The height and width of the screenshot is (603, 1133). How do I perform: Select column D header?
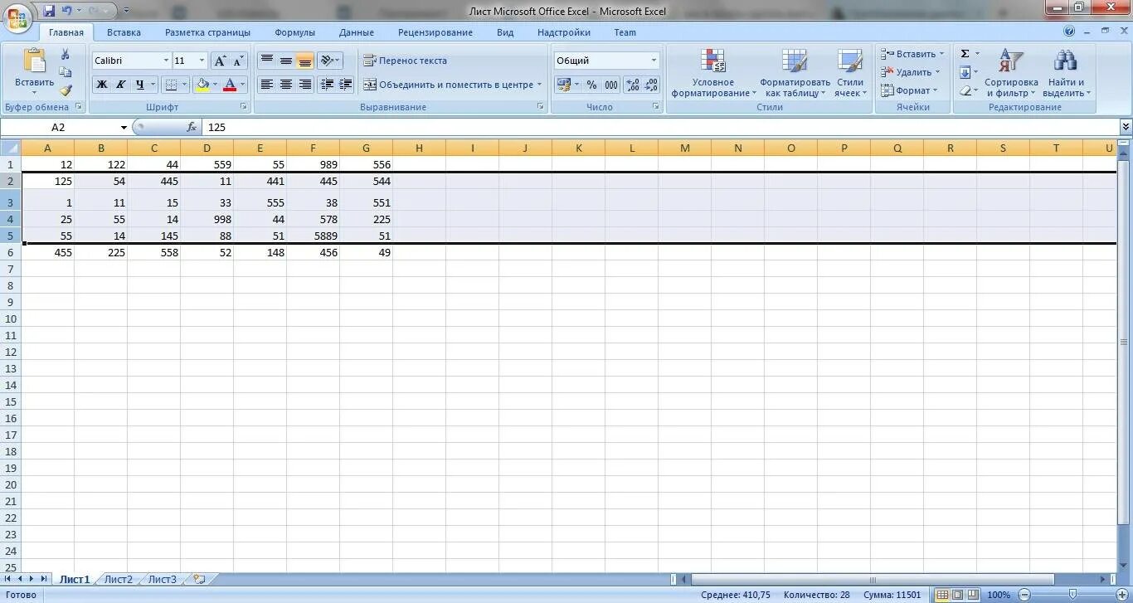tap(207, 148)
